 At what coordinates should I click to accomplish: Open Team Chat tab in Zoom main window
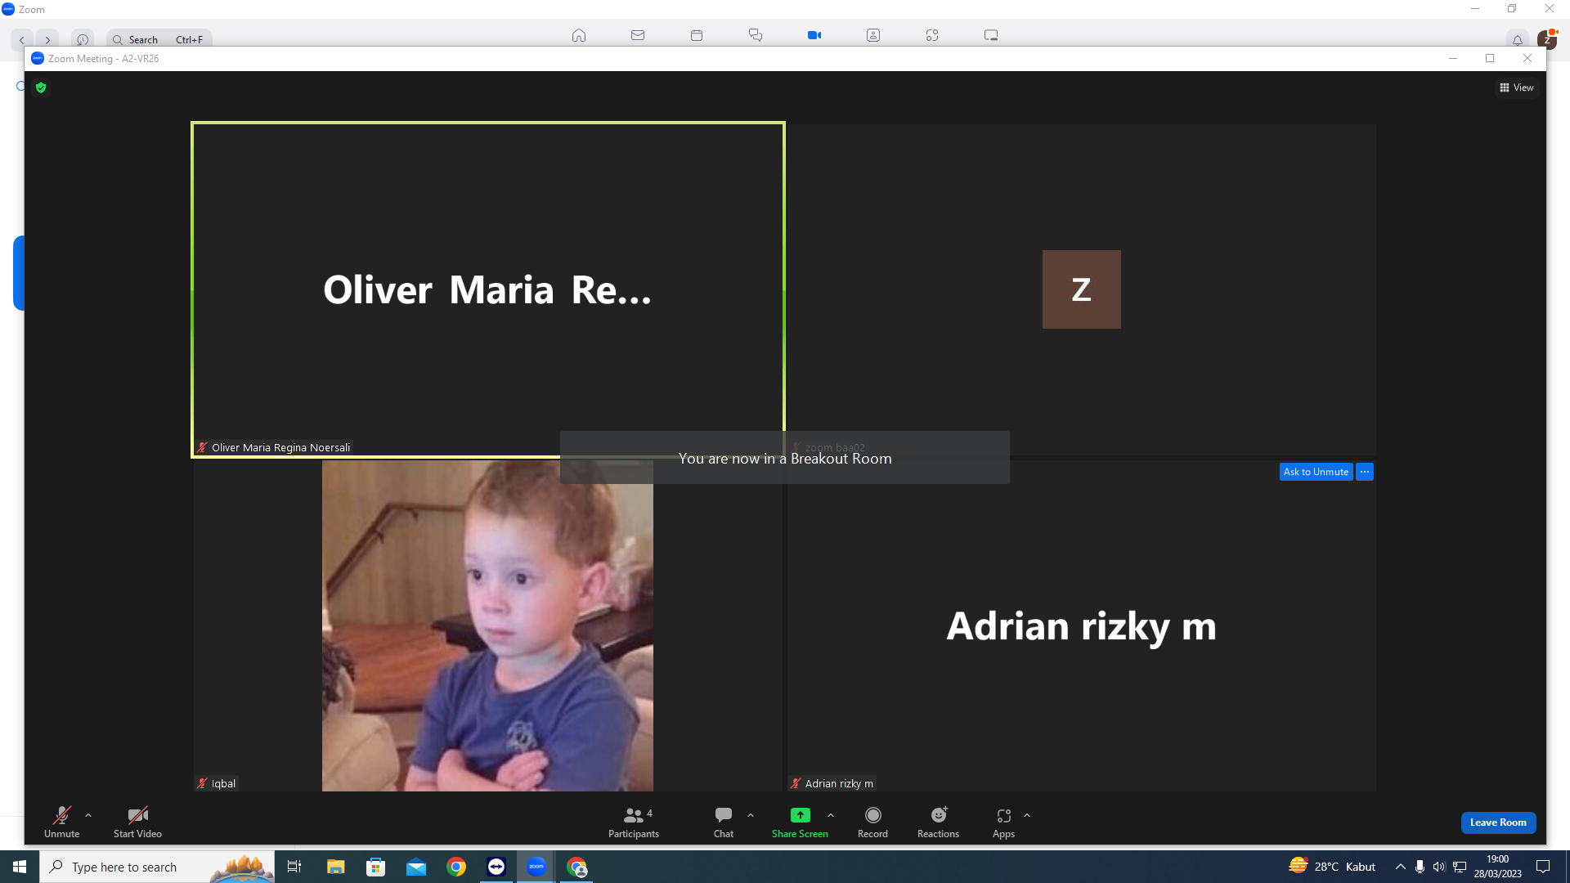point(756,35)
